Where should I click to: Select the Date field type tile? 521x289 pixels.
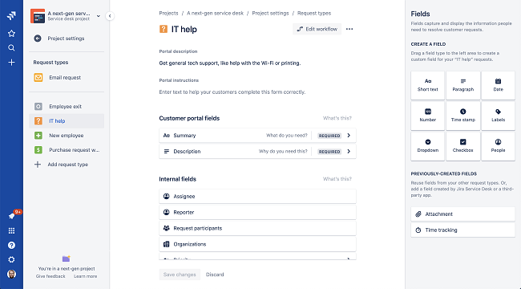pyautogui.click(x=498, y=85)
